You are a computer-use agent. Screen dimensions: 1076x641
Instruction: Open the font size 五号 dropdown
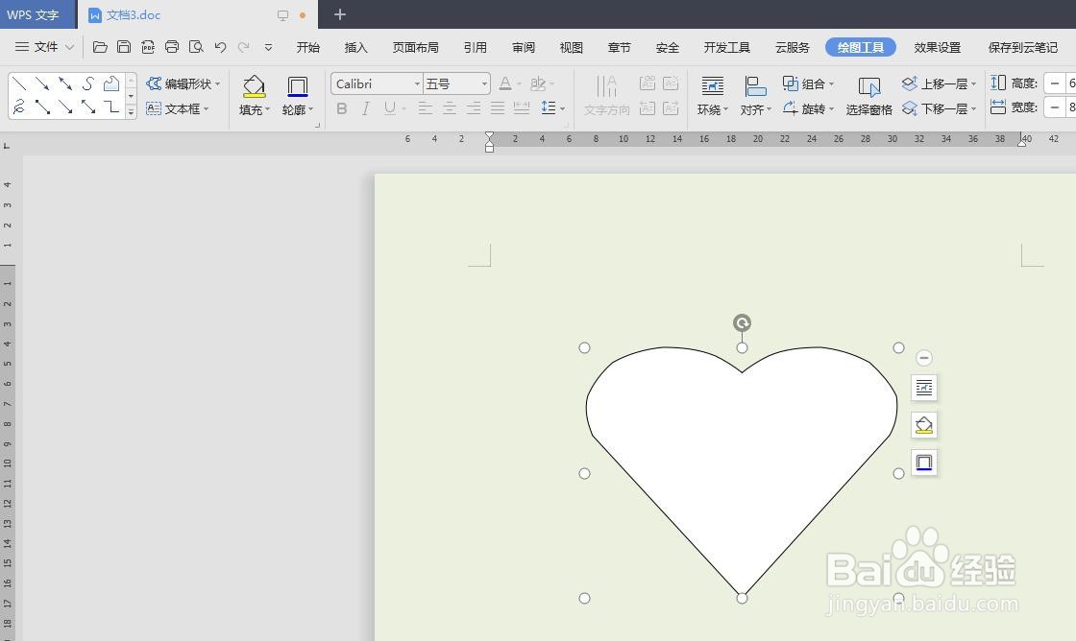coord(484,83)
